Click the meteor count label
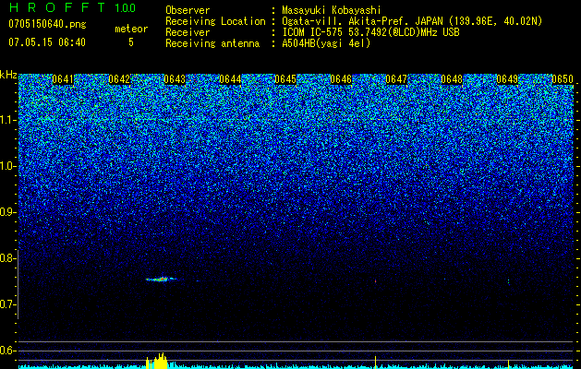The width and height of the screenshot is (581, 369). (131, 29)
